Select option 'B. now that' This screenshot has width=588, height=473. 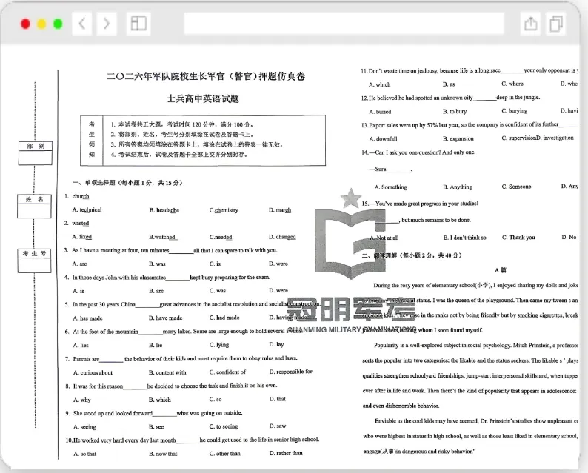coord(163,454)
